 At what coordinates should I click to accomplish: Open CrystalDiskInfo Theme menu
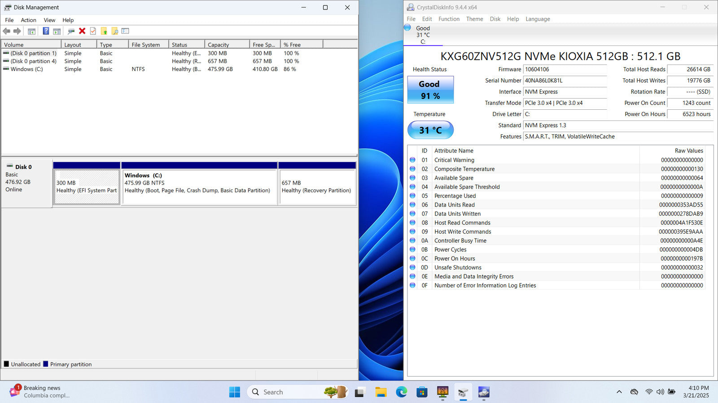click(x=474, y=19)
